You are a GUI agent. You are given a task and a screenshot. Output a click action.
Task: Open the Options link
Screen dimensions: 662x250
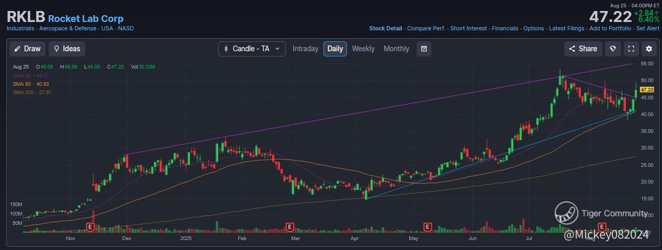click(x=534, y=28)
